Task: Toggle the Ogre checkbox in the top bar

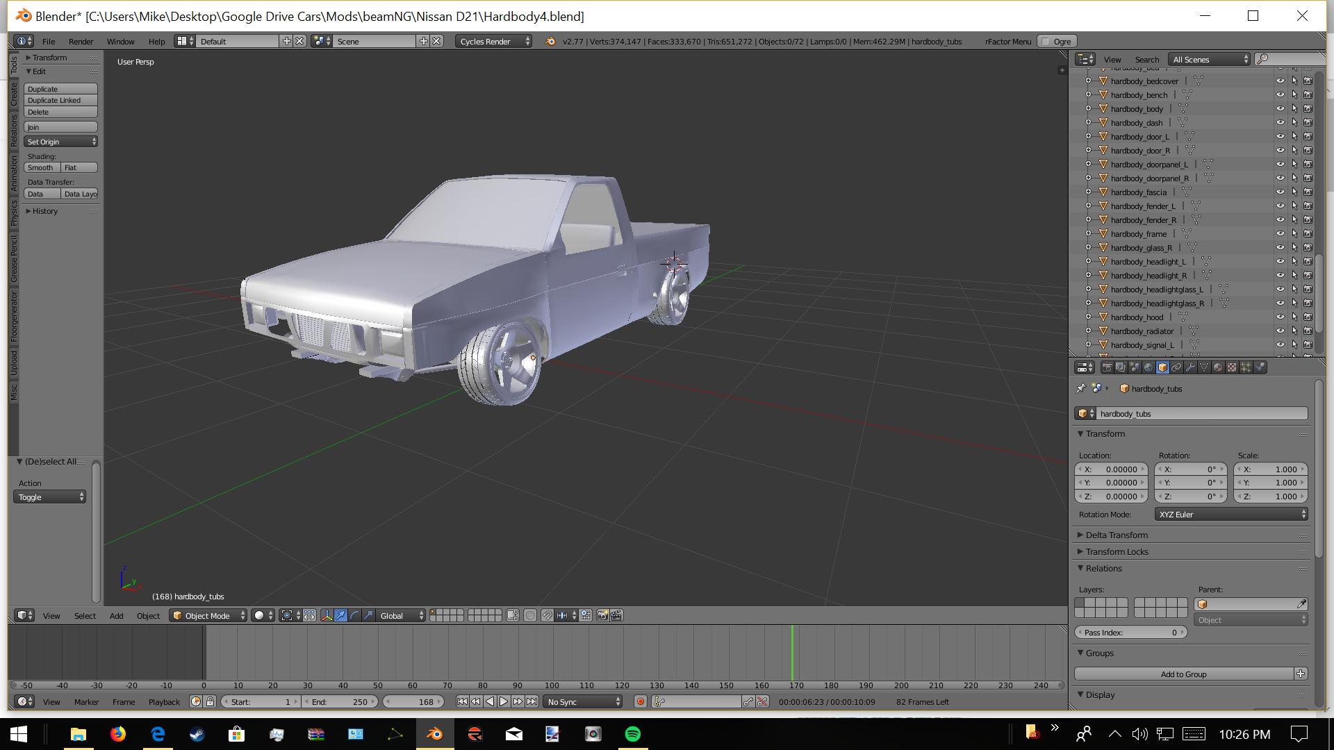Action: (1046, 42)
